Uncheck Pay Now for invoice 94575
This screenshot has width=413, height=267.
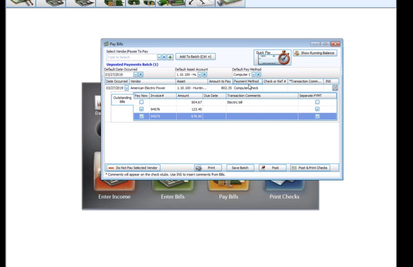[141, 116]
